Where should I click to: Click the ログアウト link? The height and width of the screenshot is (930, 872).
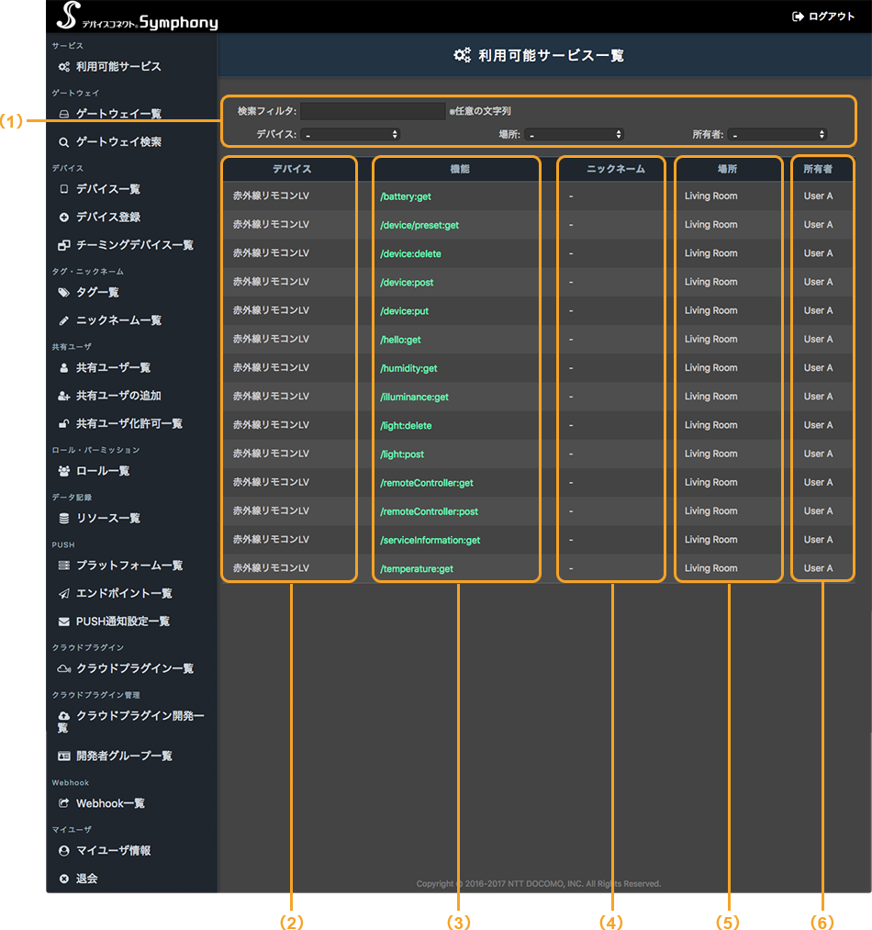pyautogui.click(x=831, y=17)
